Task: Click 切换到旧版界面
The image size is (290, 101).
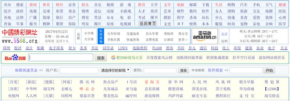Action: 190,58
